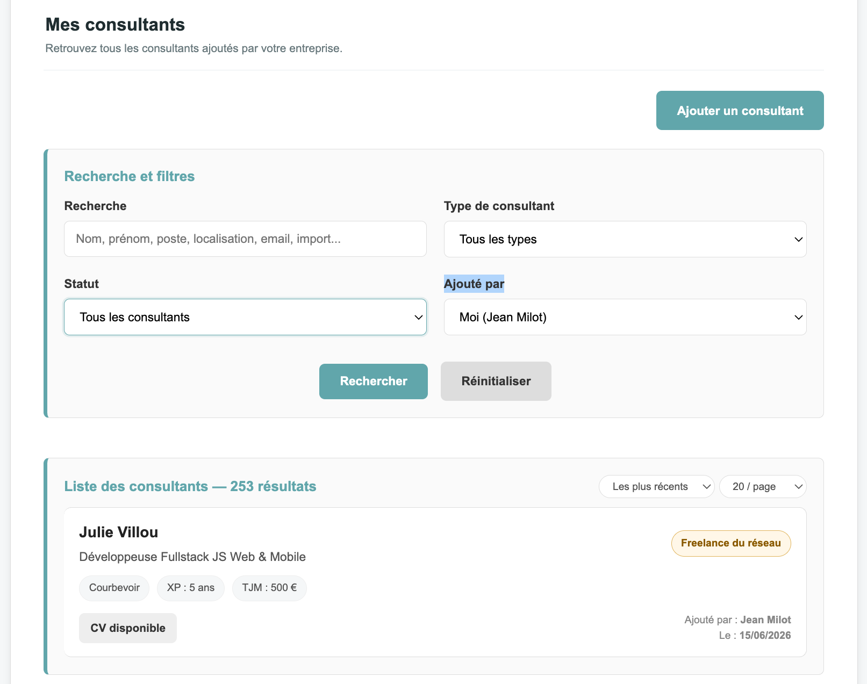Viewport: 867px width, 684px height.
Task: Reset filters with the Réinitialiser button
Action: pos(496,381)
